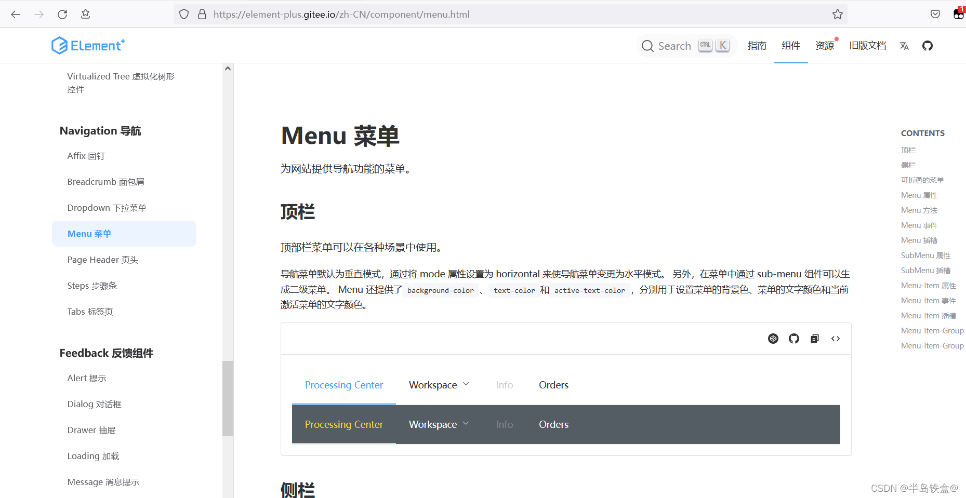Viewport: 966px width, 498px height.
Task: Click the active-text-color code snippet
Action: 590,290
